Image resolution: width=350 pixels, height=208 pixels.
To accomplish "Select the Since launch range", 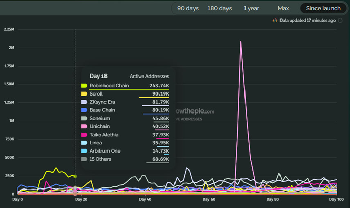I will tap(323, 8).
